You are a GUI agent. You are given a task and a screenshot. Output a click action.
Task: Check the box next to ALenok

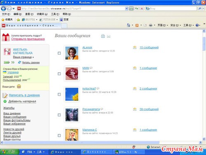(x=59, y=53)
